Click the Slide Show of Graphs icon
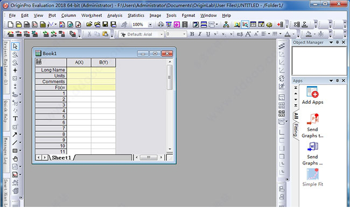350x215 pixels. (169, 25)
